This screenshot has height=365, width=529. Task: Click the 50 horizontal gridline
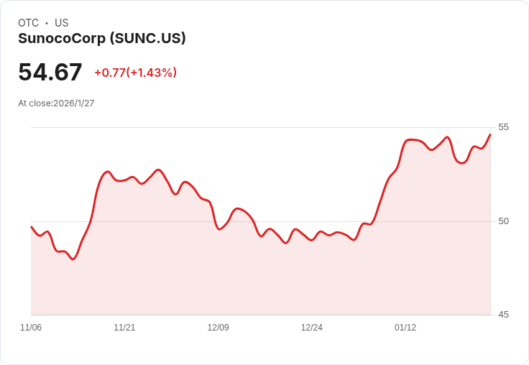click(260, 221)
